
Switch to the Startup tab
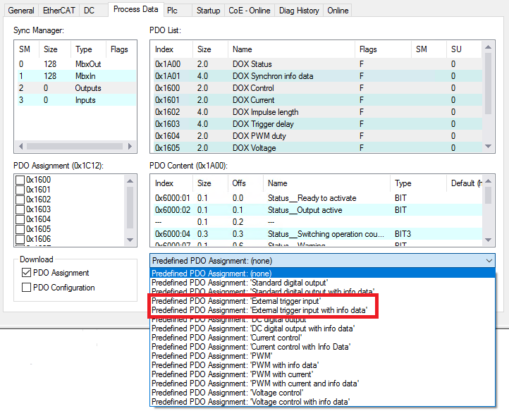pos(208,11)
